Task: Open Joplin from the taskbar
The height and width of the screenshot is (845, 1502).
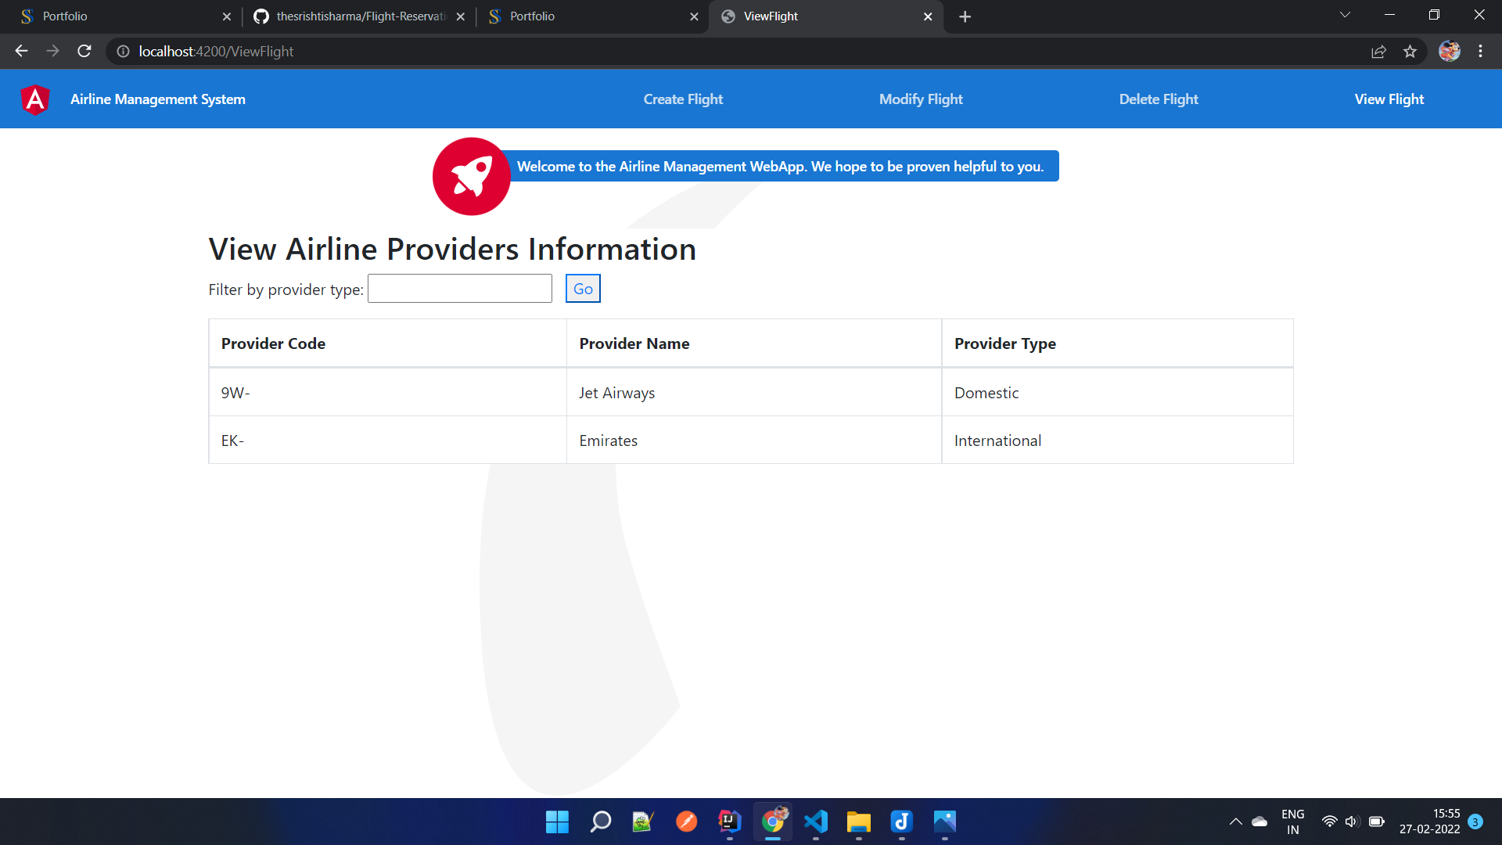Action: [901, 822]
